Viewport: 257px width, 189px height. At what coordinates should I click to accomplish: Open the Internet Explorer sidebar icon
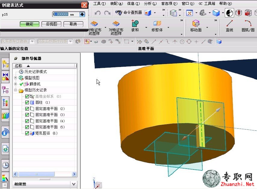click(x=5, y=149)
